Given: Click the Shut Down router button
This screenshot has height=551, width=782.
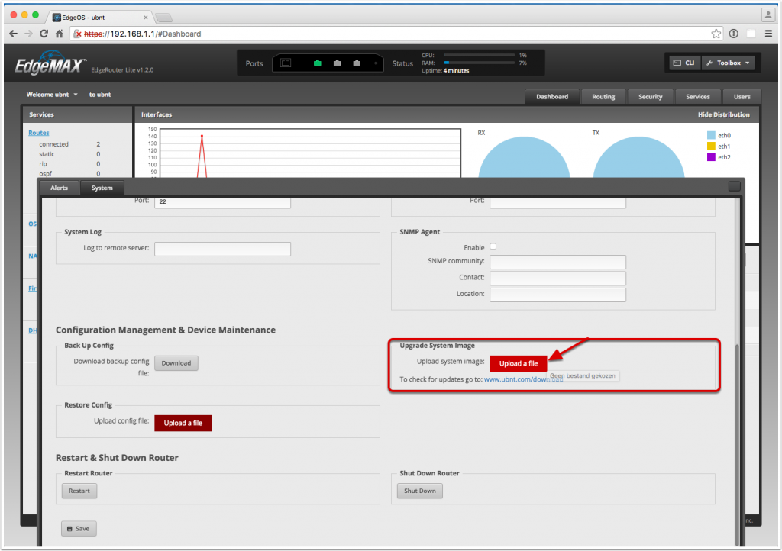Looking at the screenshot, I should 420,491.
